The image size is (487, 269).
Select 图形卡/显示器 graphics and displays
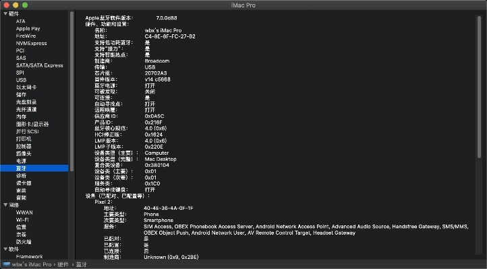(32, 124)
